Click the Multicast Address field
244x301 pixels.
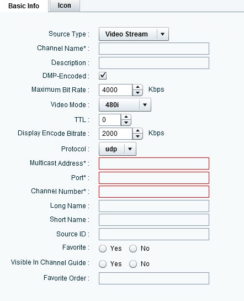(x=154, y=163)
